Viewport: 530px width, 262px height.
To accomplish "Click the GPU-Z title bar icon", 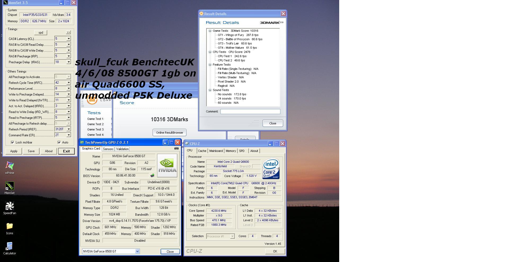I will 82,142.
